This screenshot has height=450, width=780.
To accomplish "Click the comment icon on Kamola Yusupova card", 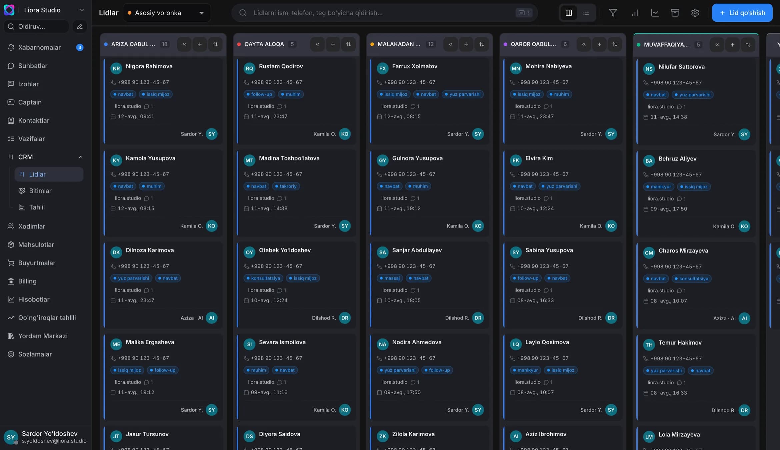I will pyautogui.click(x=146, y=198).
